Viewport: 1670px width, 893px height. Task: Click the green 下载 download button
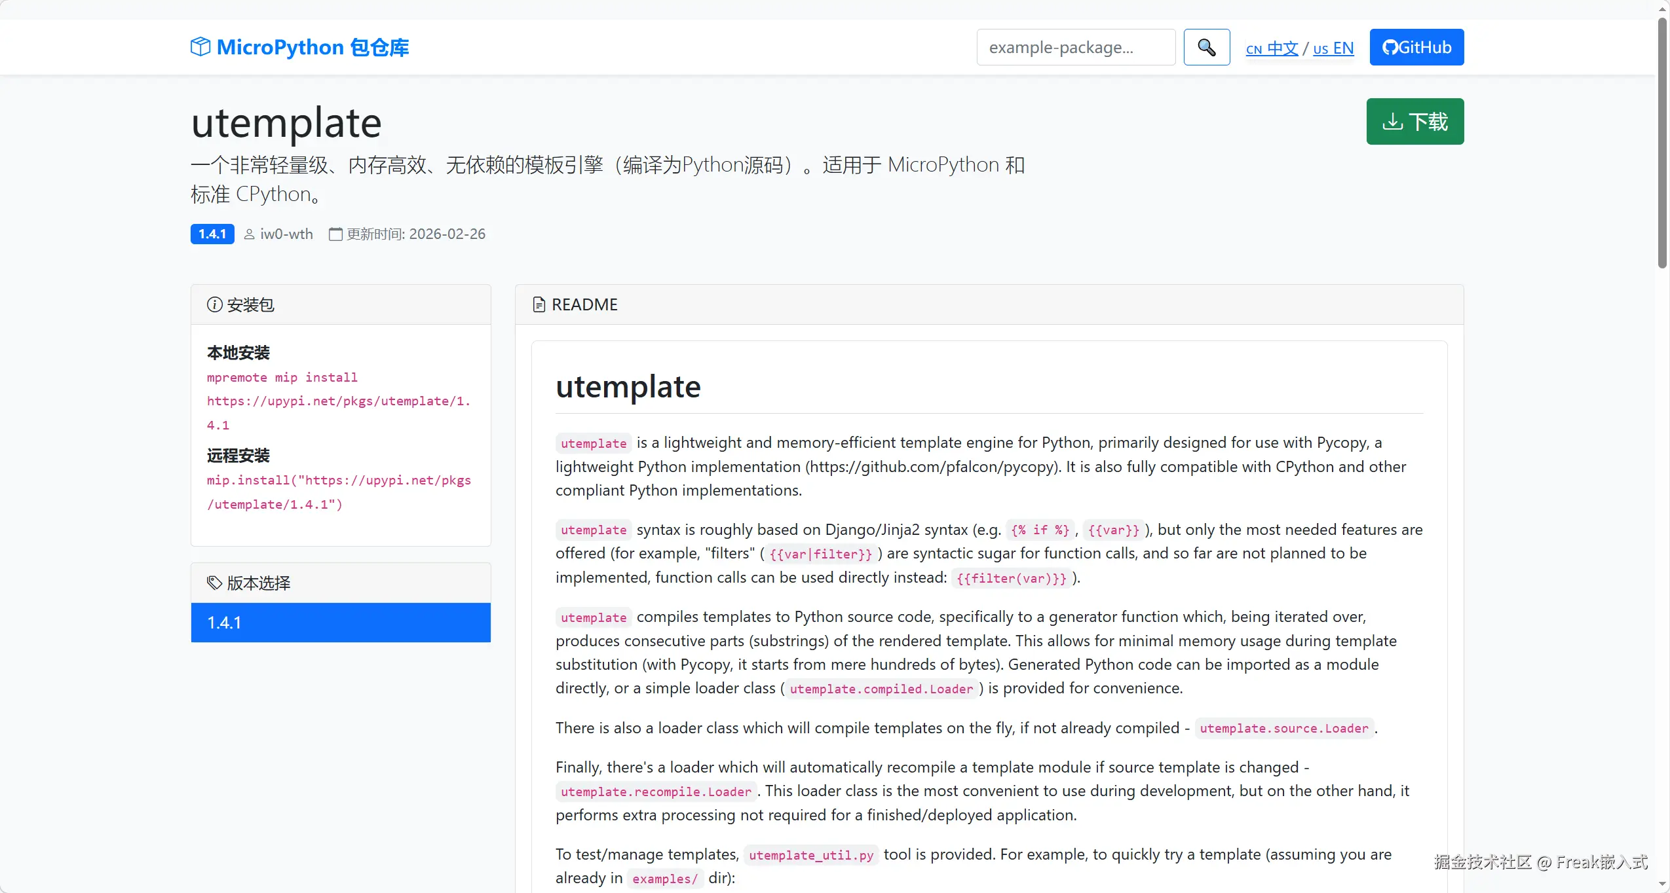click(1414, 122)
